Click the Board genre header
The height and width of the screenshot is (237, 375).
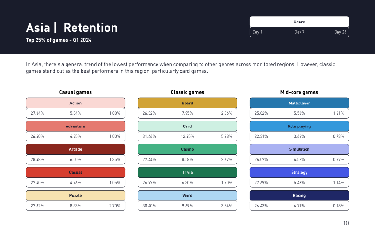click(x=187, y=103)
